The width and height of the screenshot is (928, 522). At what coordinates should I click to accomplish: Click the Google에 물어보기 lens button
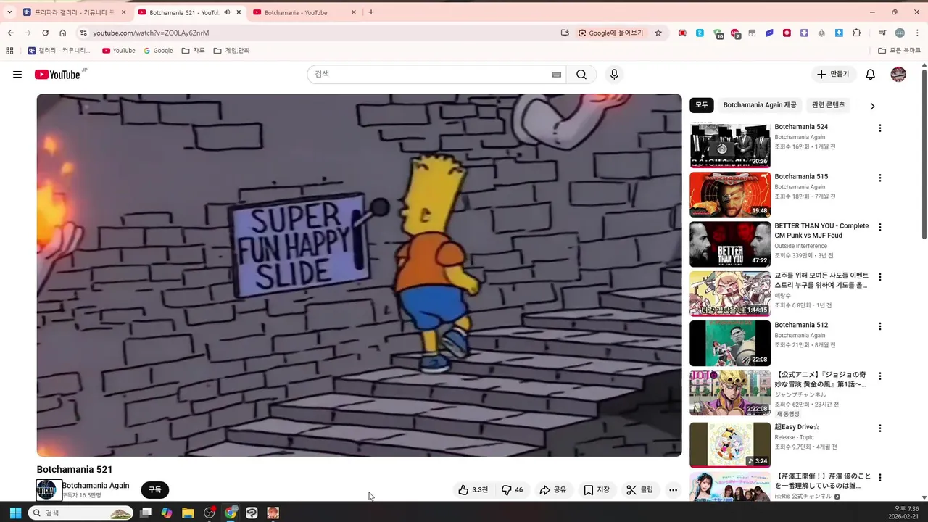[x=610, y=33]
